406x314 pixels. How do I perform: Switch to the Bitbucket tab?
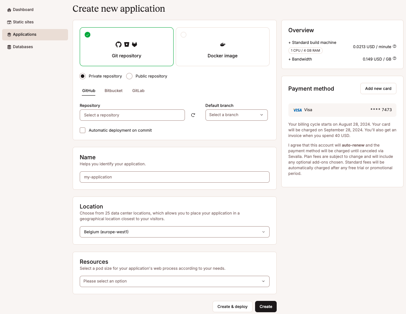click(x=113, y=91)
